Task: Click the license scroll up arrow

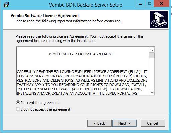Action: 152,50
